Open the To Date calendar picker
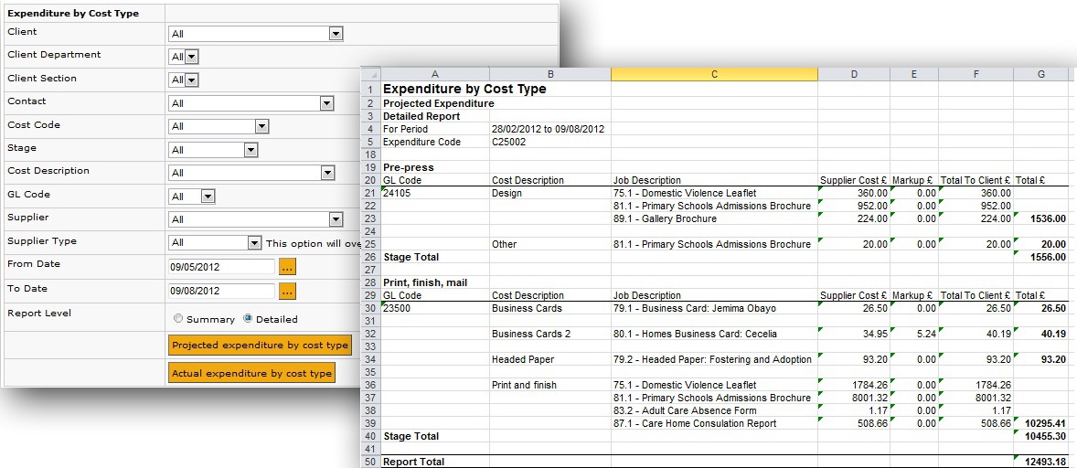1077x468 pixels. 287,291
